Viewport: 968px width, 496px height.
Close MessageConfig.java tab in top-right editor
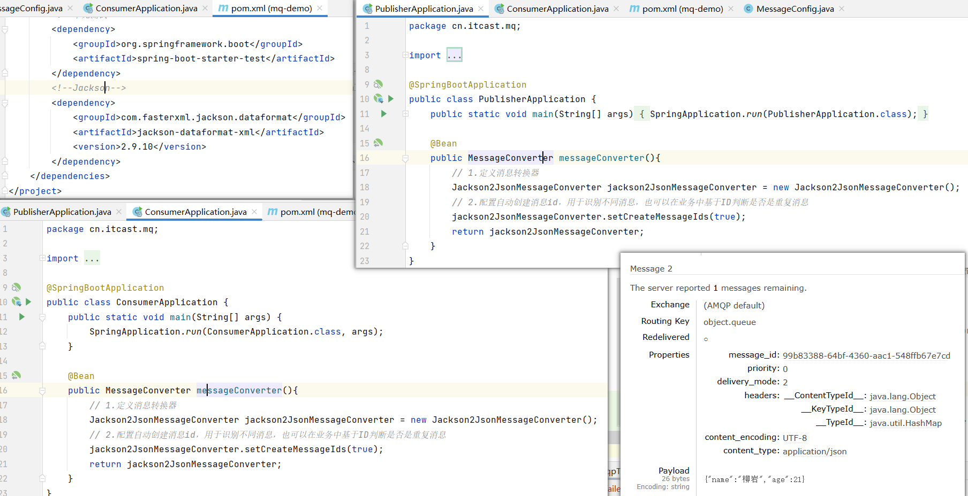pos(842,9)
